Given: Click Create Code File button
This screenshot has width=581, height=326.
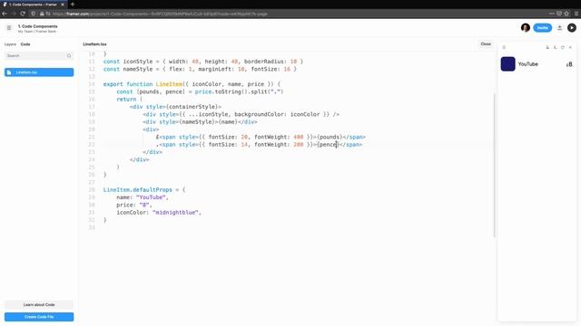Looking at the screenshot, I should click(39, 317).
